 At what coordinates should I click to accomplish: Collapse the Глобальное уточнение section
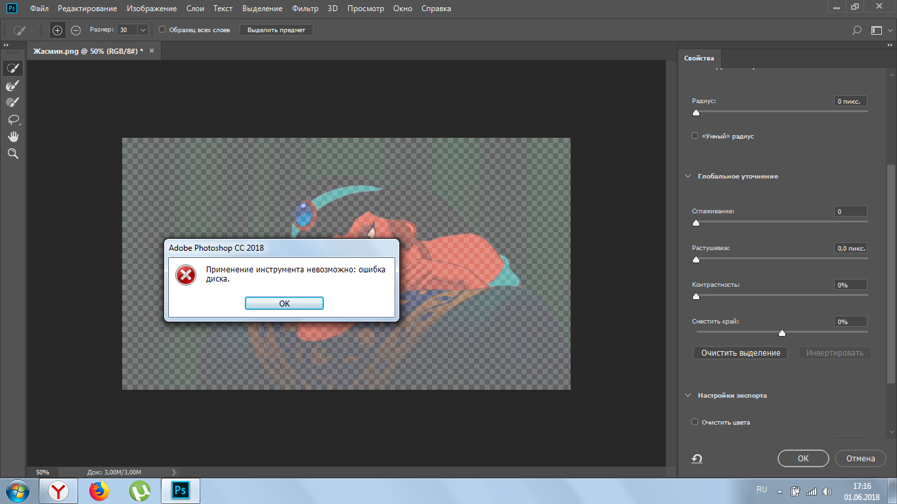688,176
